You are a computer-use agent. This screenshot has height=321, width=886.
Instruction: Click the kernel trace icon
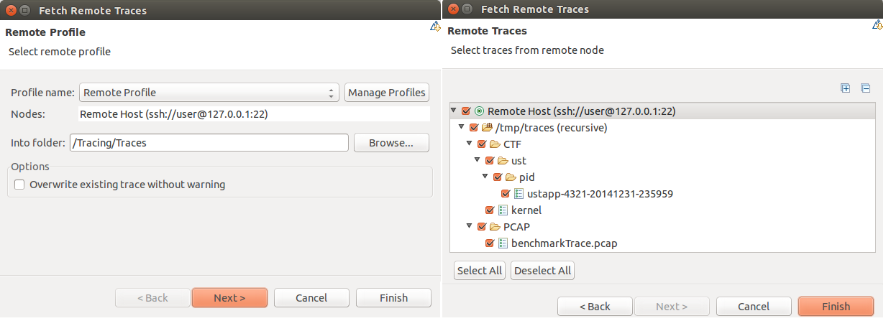pos(503,210)
